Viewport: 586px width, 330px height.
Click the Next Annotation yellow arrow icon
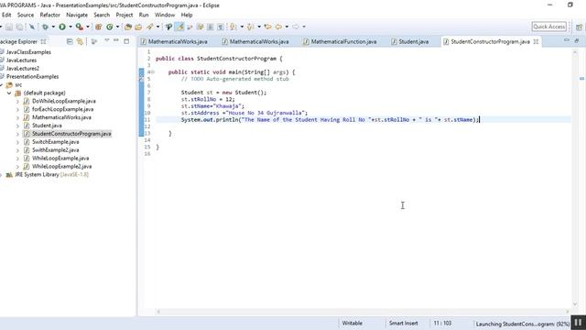[x=233, y=27]
